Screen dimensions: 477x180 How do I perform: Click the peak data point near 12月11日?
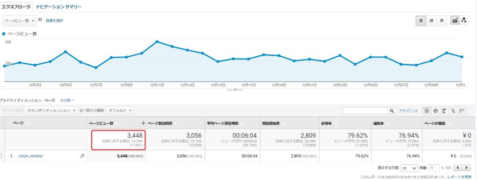(x=157, y=41)
